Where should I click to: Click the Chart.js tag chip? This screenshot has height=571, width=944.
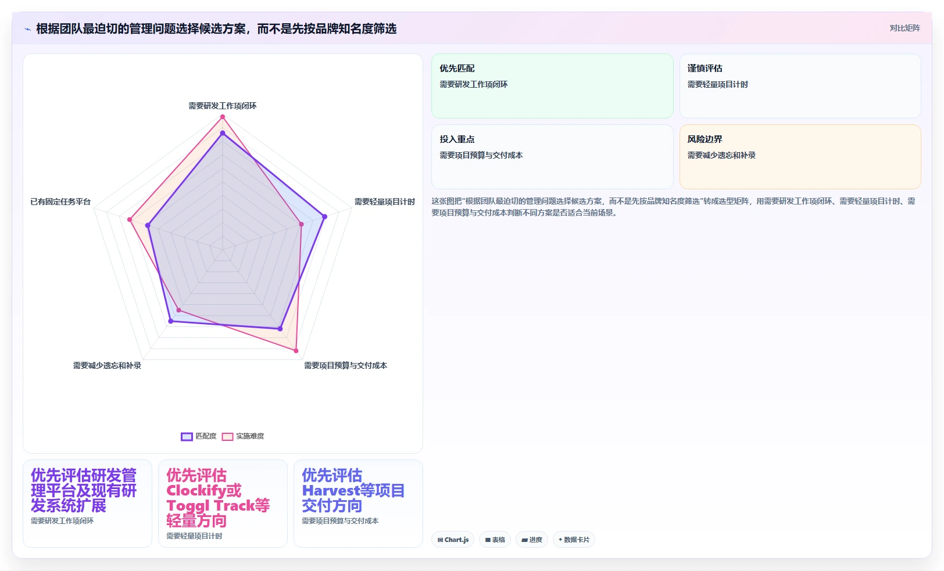[453, 540]
